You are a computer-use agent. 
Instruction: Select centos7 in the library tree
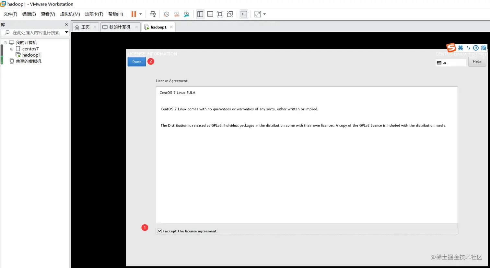(x=30, y=49)
